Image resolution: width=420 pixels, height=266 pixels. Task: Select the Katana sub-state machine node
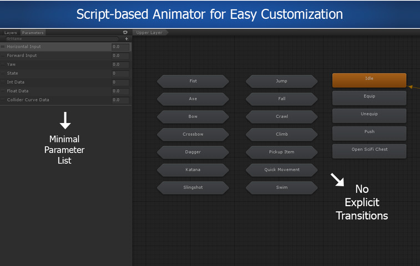coord(193,170)
